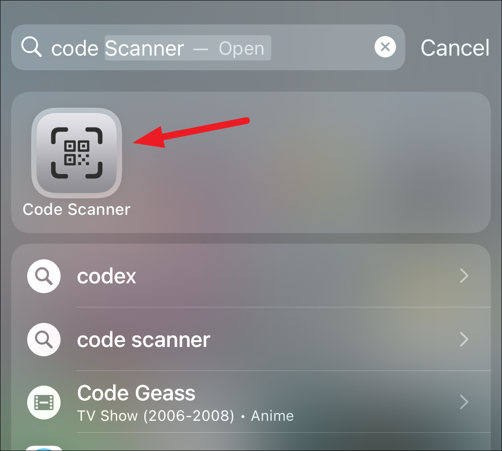Select the codex search suggestion
Image resolution: width=502 pixels, height=451 pixels.
(x=251, y=276)
